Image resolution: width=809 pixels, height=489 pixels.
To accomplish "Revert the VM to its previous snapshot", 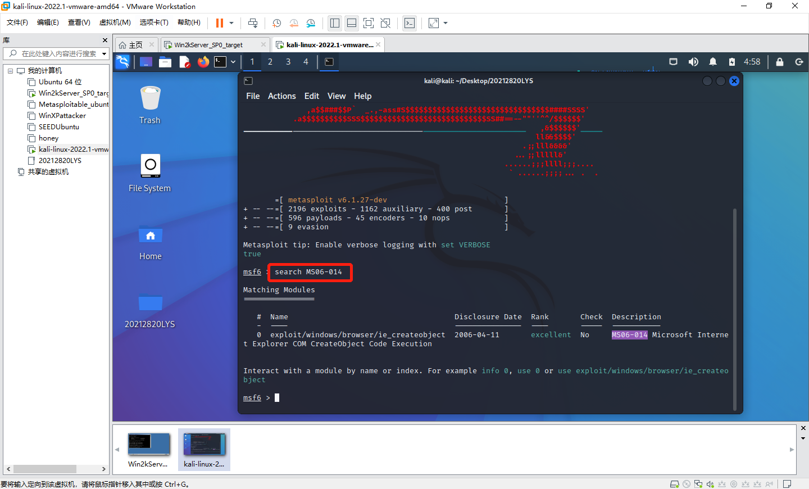I will [x=294, y=23].
